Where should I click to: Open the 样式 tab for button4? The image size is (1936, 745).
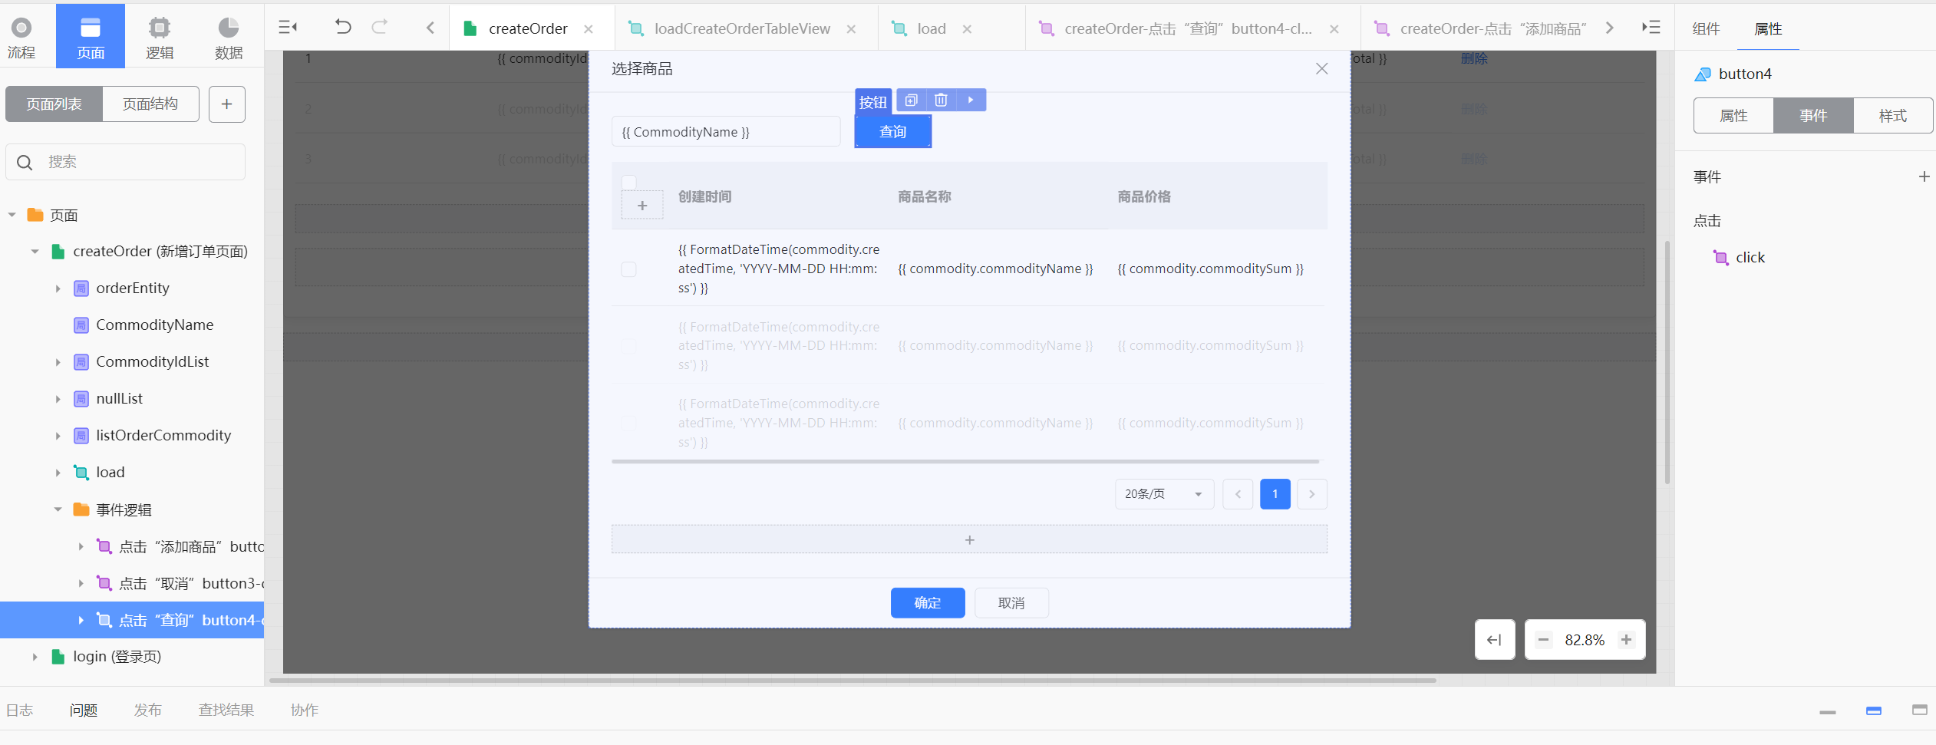tap(1893, 116)
